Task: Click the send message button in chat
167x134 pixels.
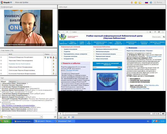Action: click(x=55, y=117)
